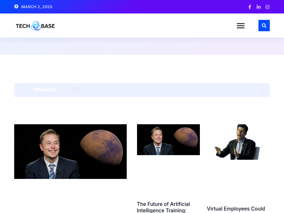Open the Instagram social link

267,7
